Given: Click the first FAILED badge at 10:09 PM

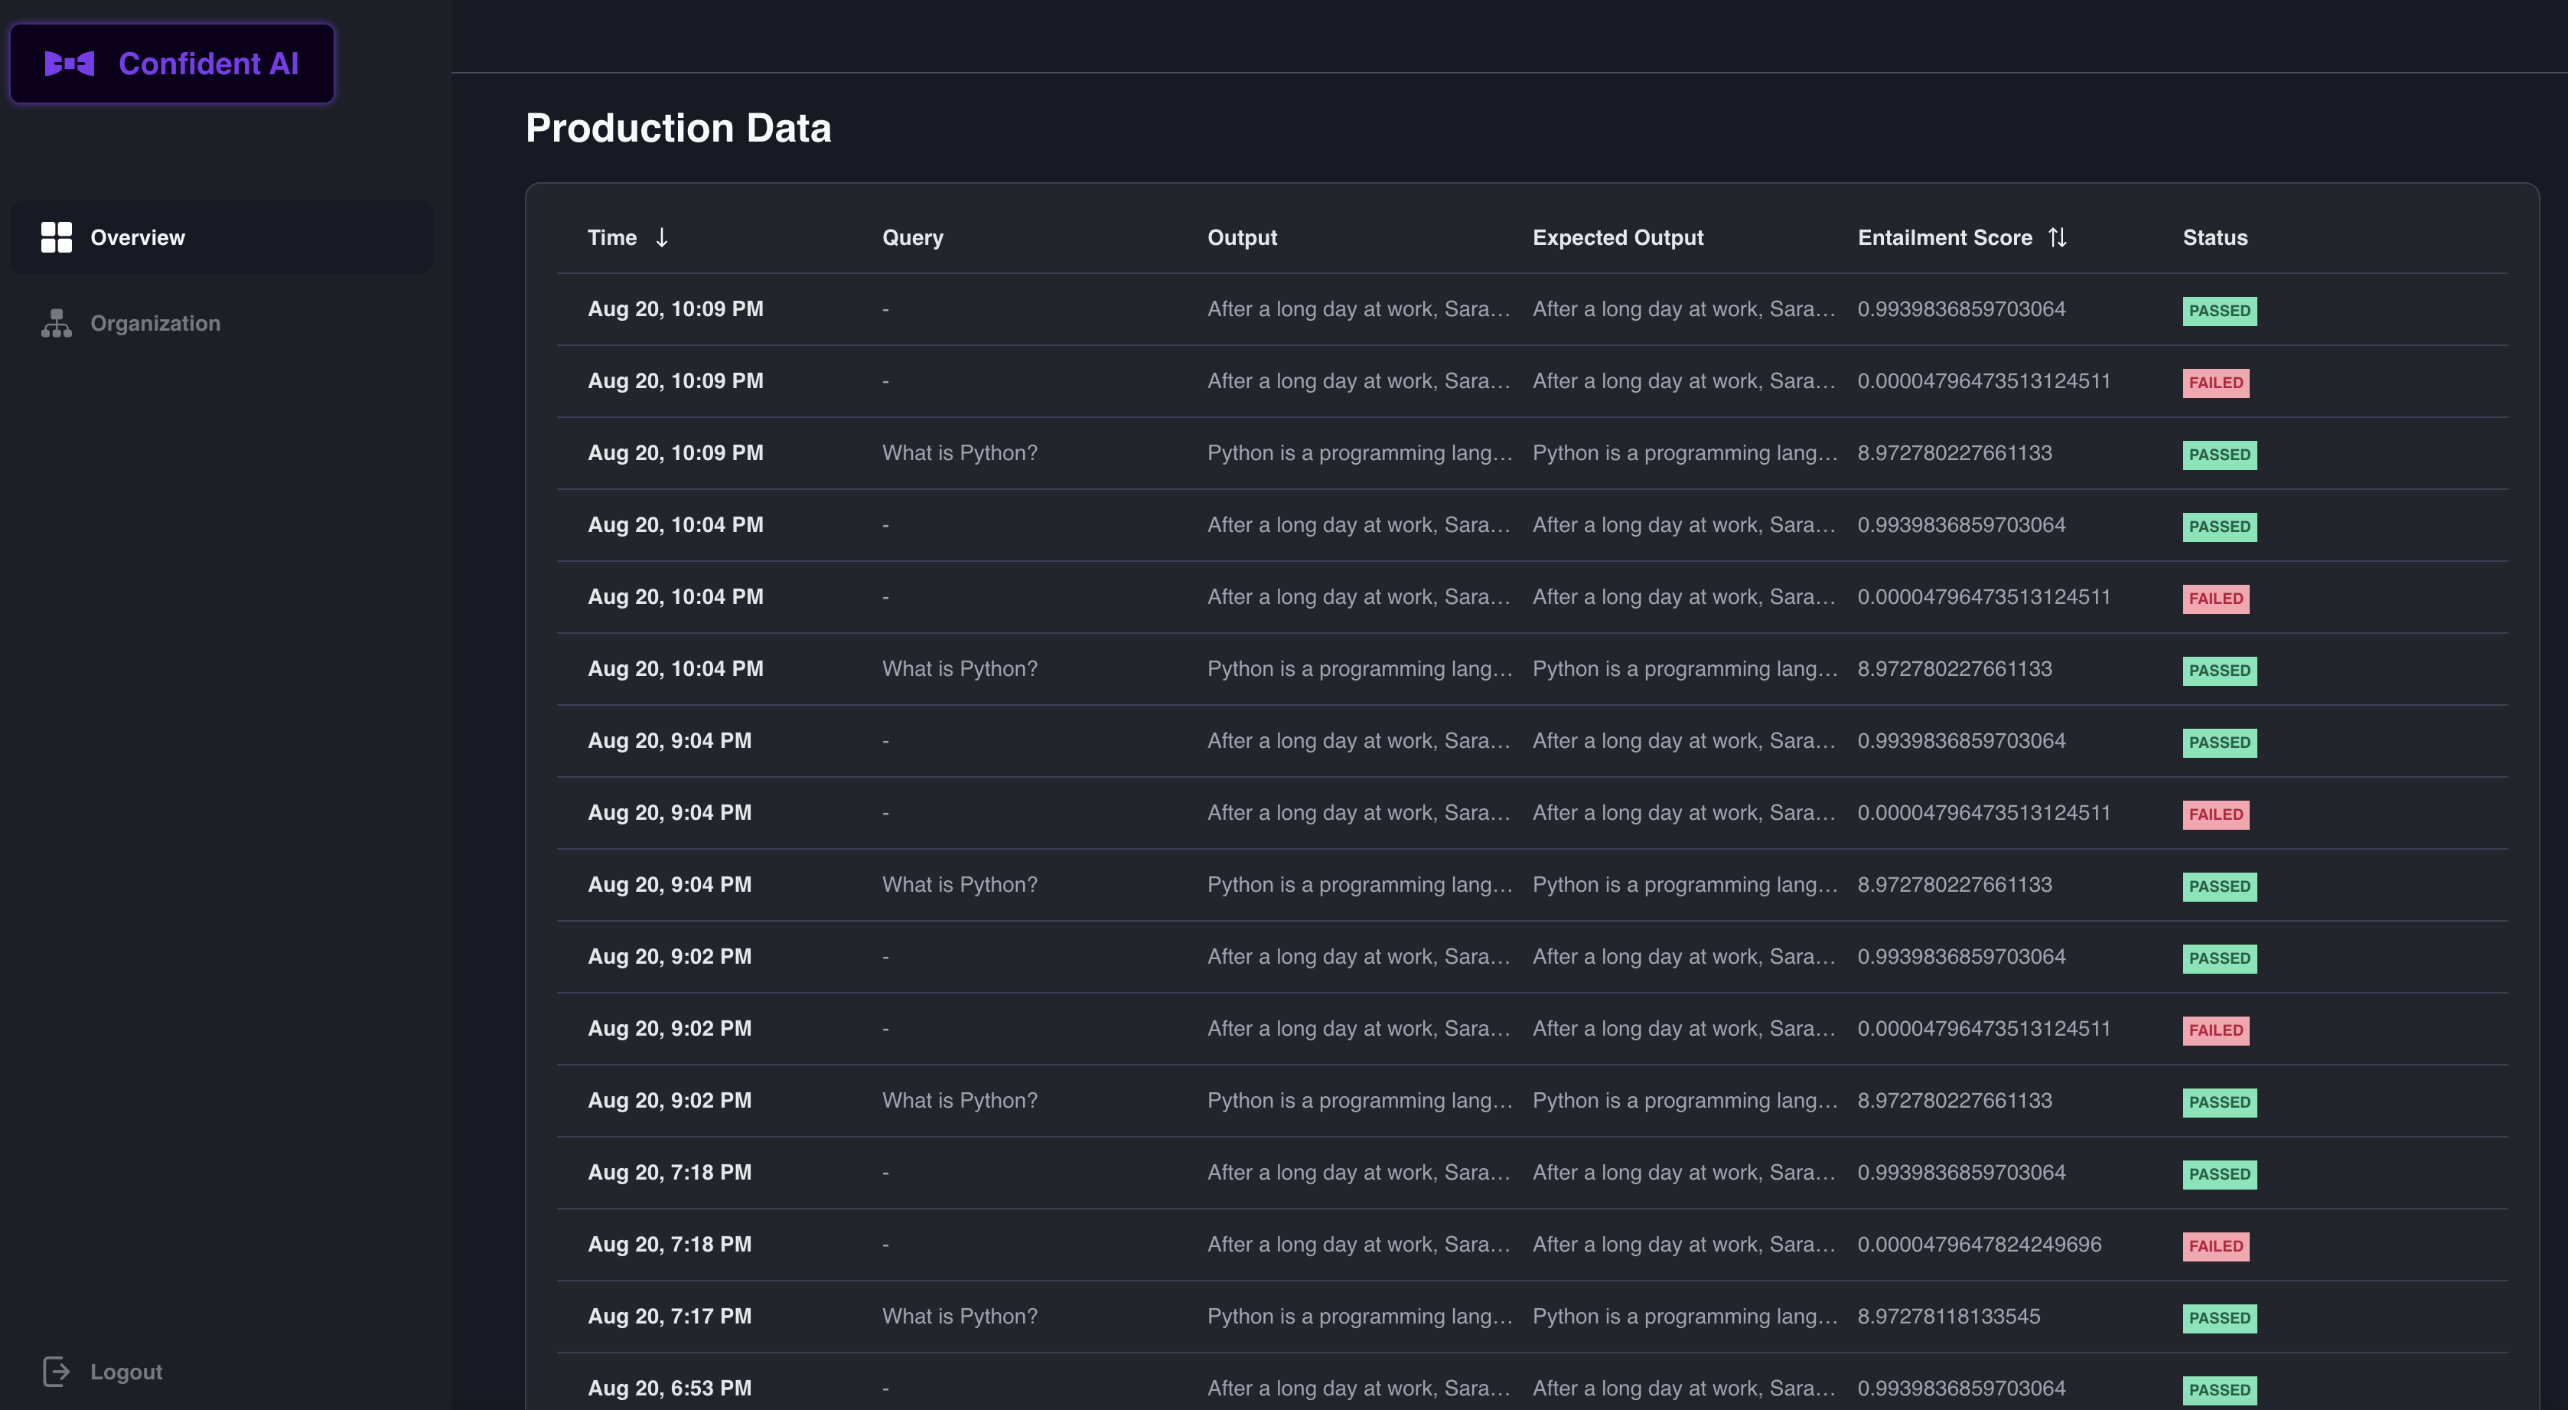Looking at the screenshot, I should click(x=2215, y=383).
